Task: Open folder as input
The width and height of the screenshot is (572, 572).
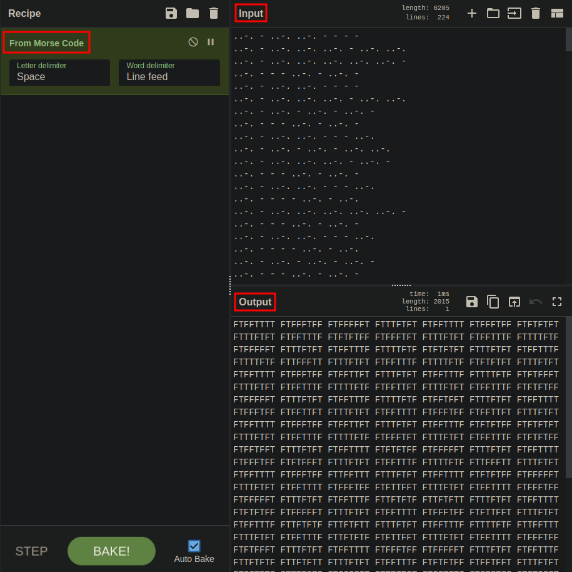Action: pyautogui.click(x=493, y=13)
